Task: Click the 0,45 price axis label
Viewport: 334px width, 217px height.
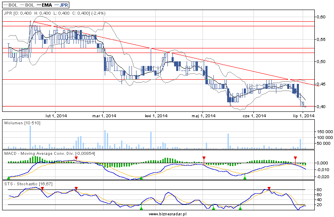Action: coord(321,84)
